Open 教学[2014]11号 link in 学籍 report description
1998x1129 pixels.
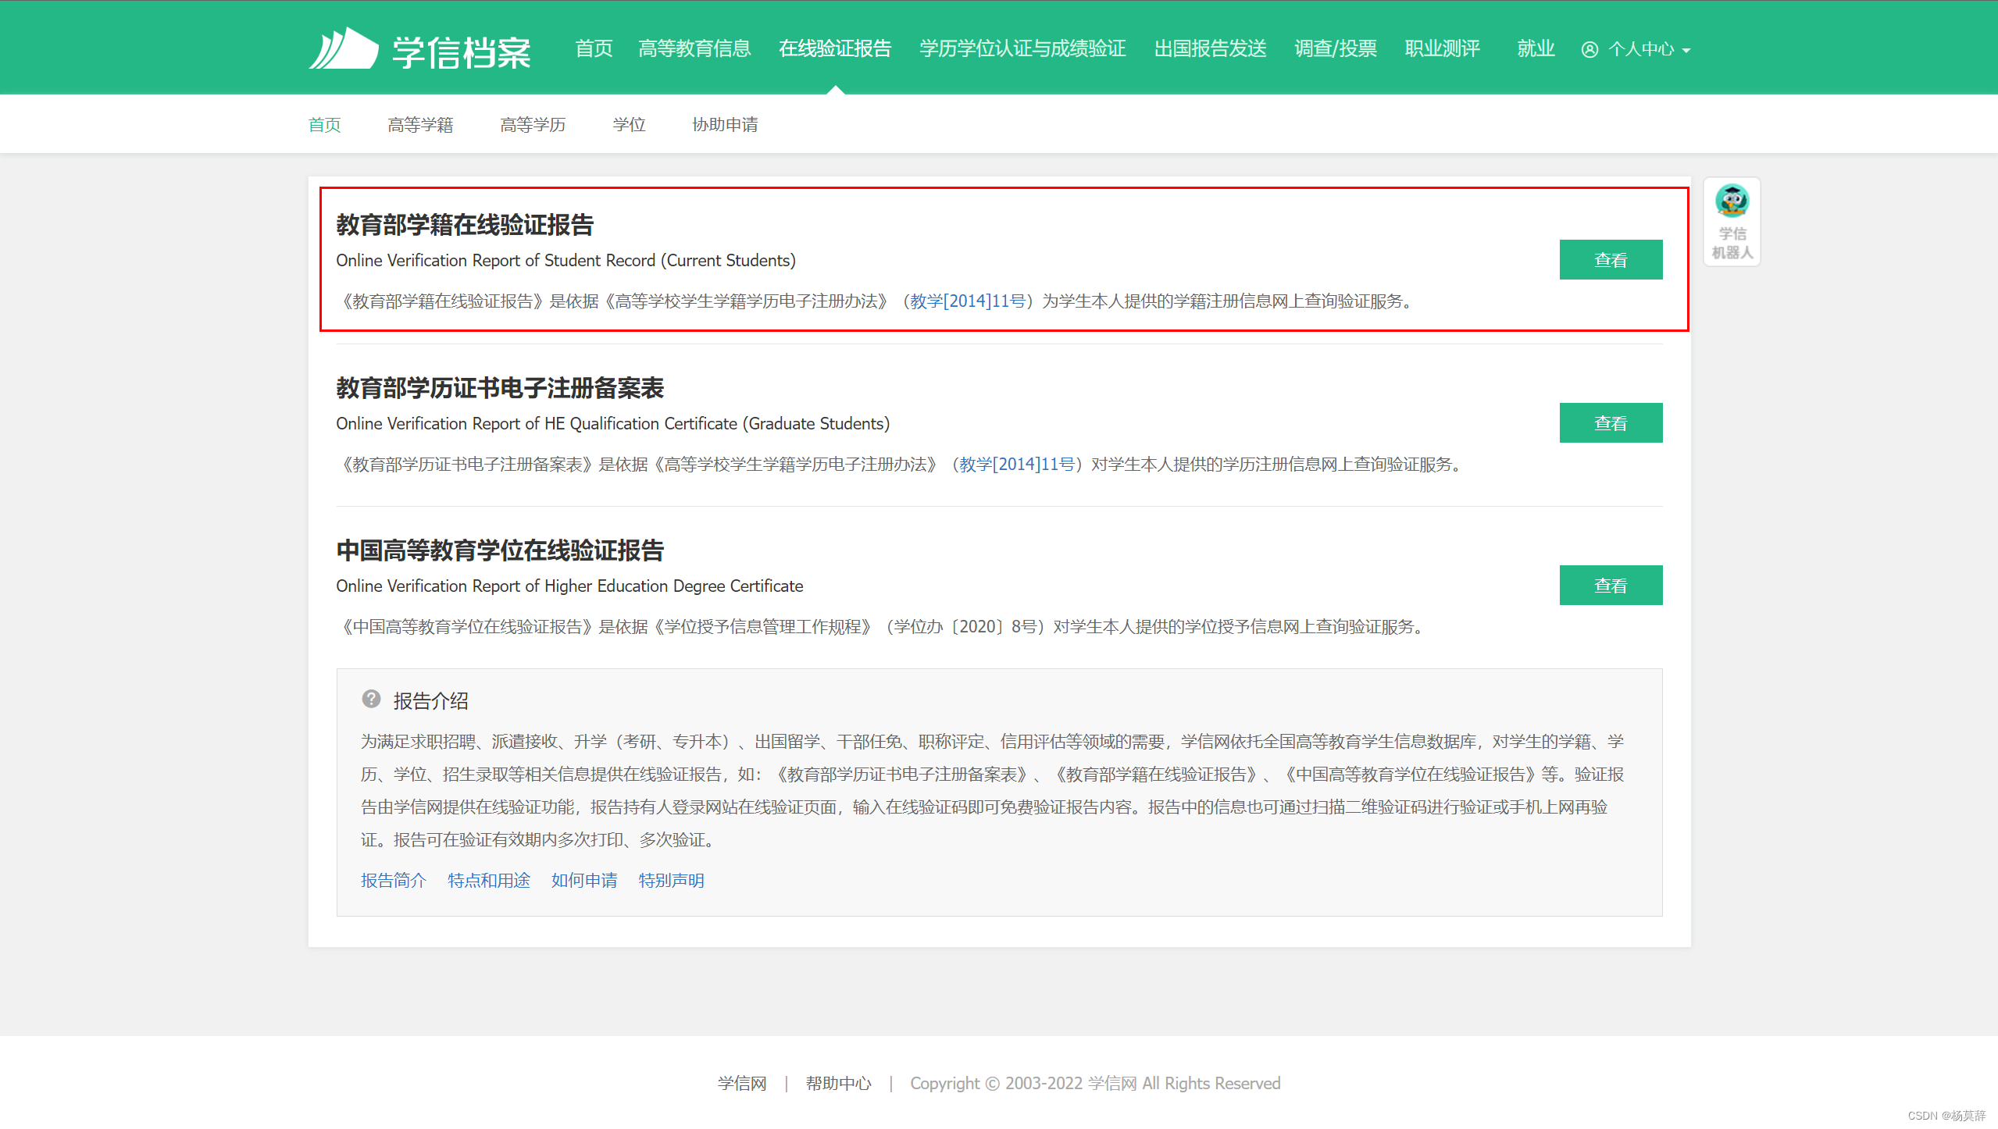click(x=968, y=301)
